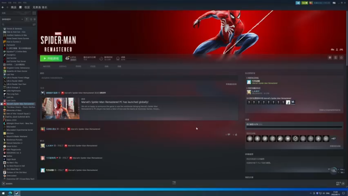Screen dimensions: 348x196
Task: Click Steam icon on Windows taskbar
Action: pos(17,193)
